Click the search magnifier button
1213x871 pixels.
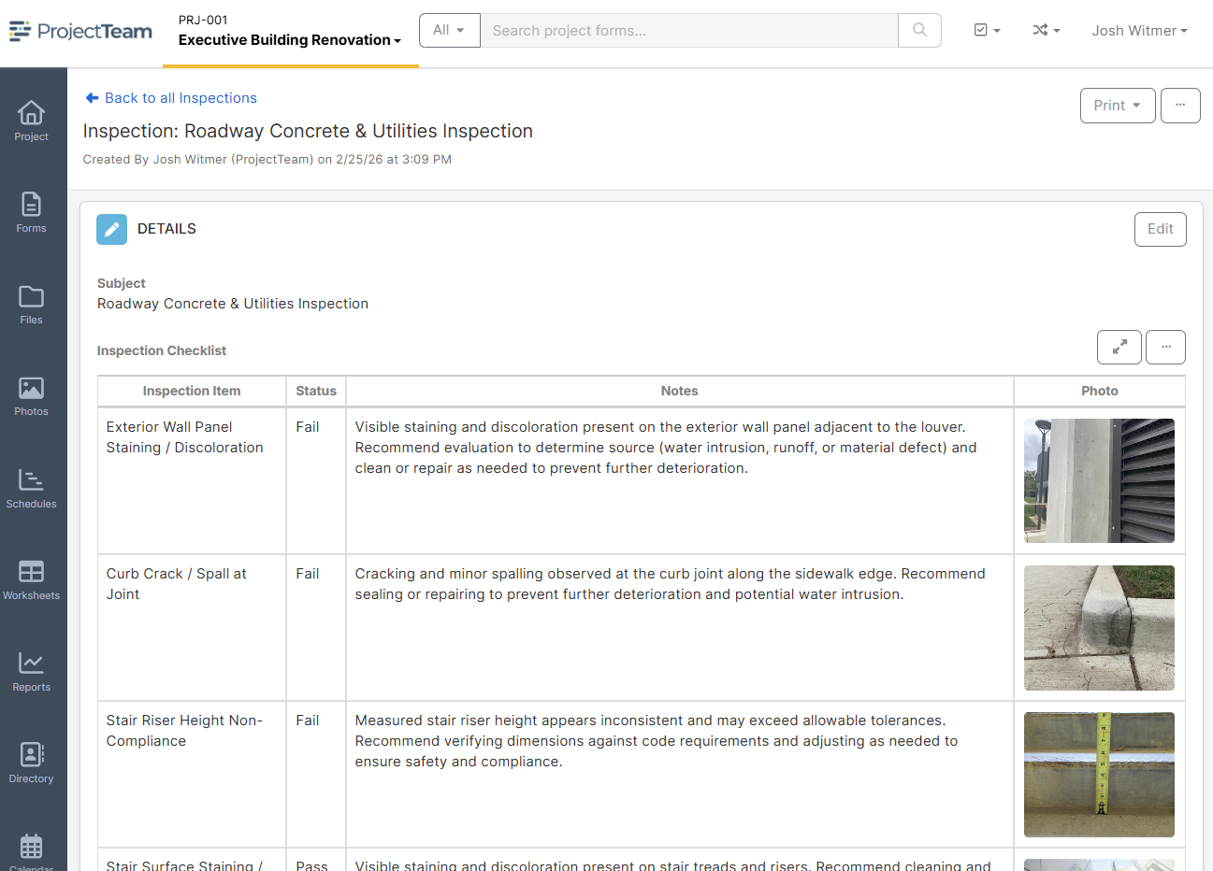919,30
